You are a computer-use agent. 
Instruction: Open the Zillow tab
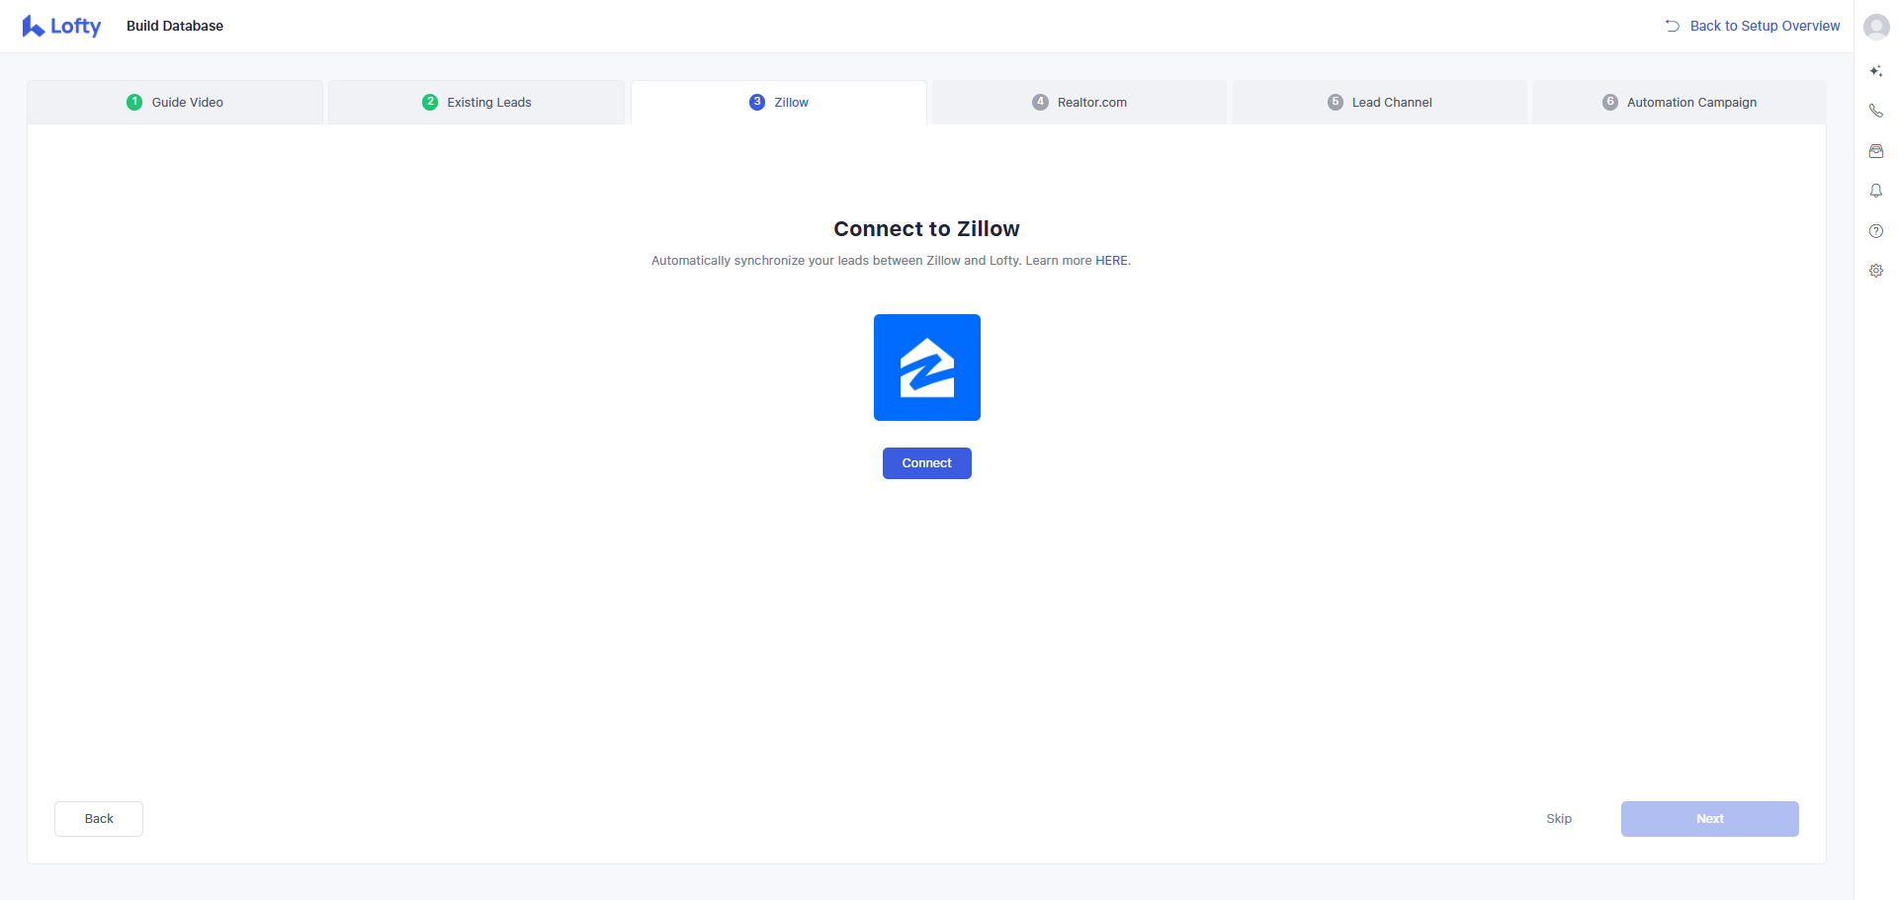click(778, 102)
